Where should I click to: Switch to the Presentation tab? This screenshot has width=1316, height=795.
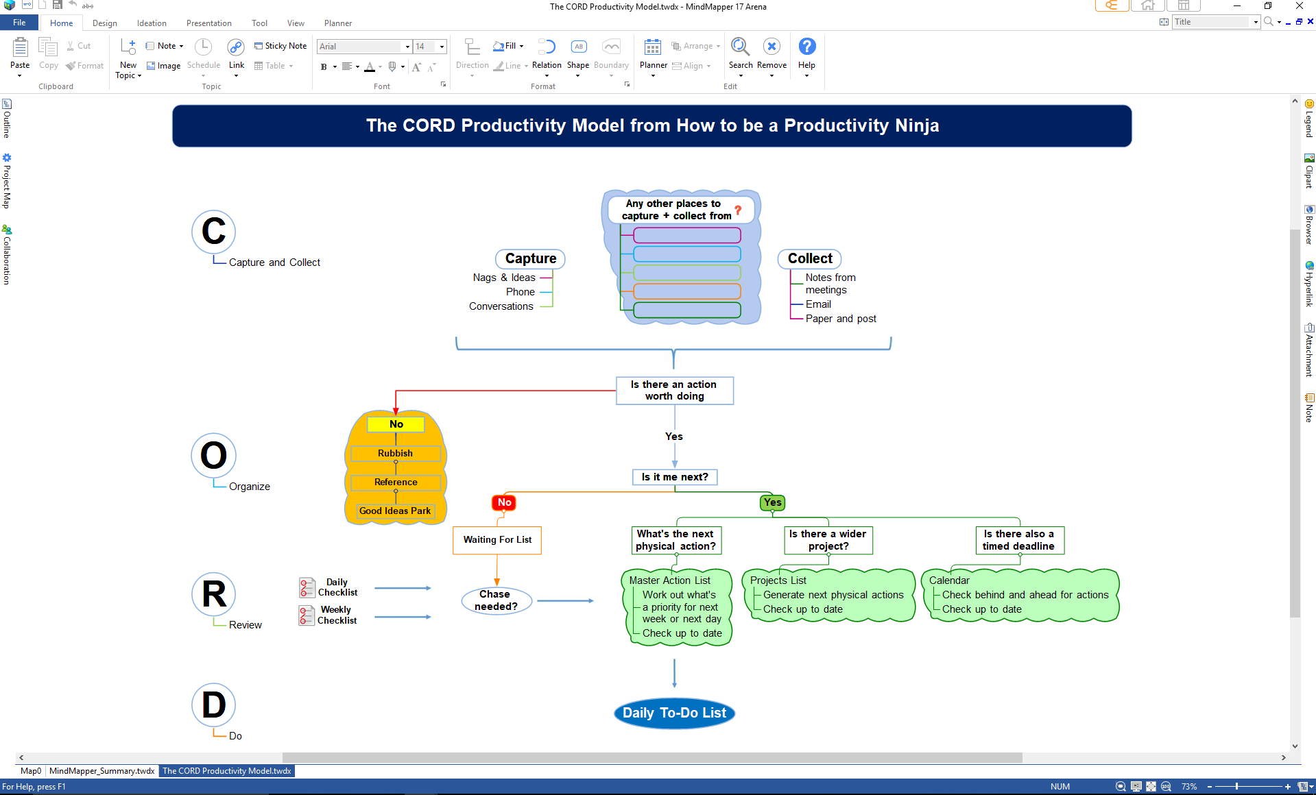click(x=209, y=23)
